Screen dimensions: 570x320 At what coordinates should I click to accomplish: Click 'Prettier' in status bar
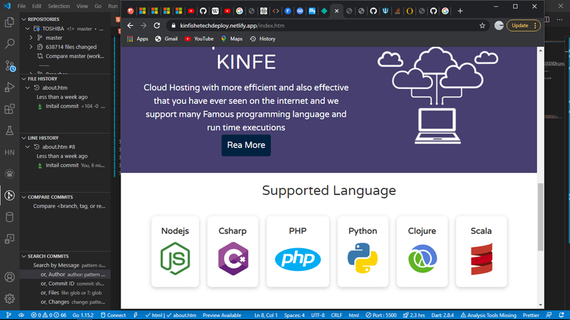531,315
